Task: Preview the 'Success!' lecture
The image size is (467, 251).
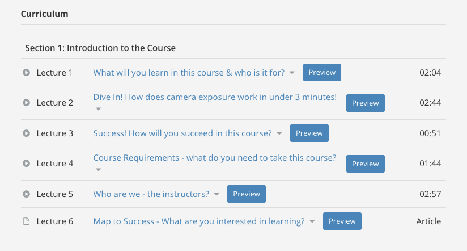Action: coord(309,133)
